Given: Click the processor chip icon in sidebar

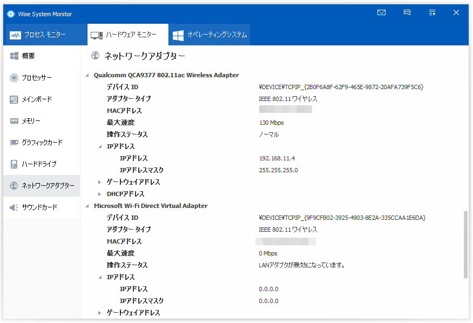Looking at the screenshot, I should click(x=14, y=78).
